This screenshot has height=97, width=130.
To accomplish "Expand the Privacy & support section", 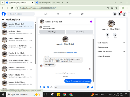I will (x=111, y=56).
